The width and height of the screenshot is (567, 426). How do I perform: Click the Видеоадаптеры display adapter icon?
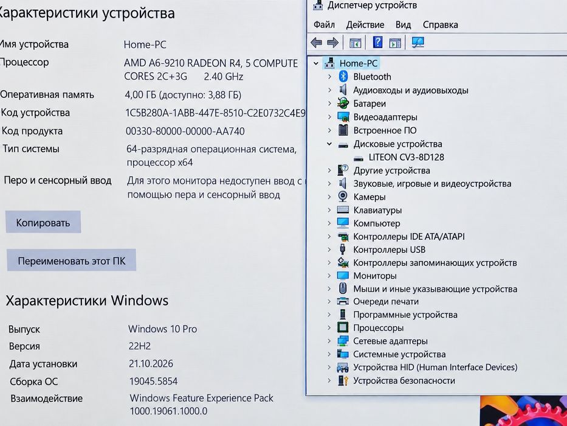[x=343, y=117]
